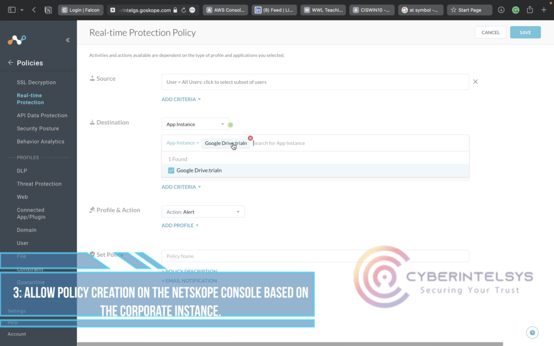
Task: Click the Policy Name field
Action: pyautogui.click(x=315, y=256)
